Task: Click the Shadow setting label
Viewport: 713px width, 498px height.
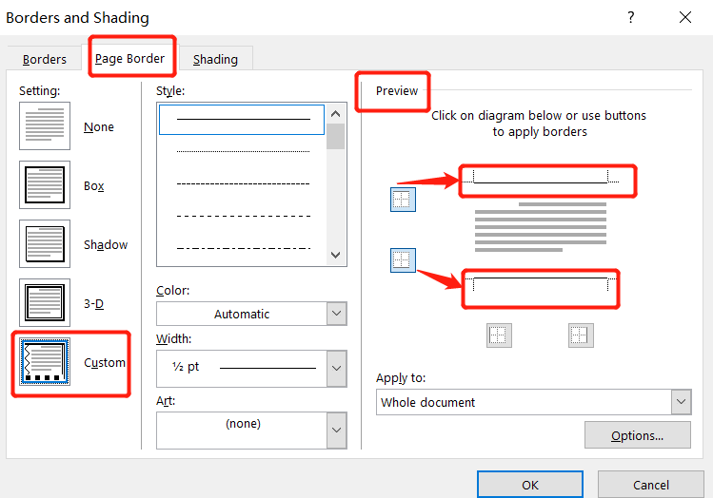Action: [x=106, y=244]
